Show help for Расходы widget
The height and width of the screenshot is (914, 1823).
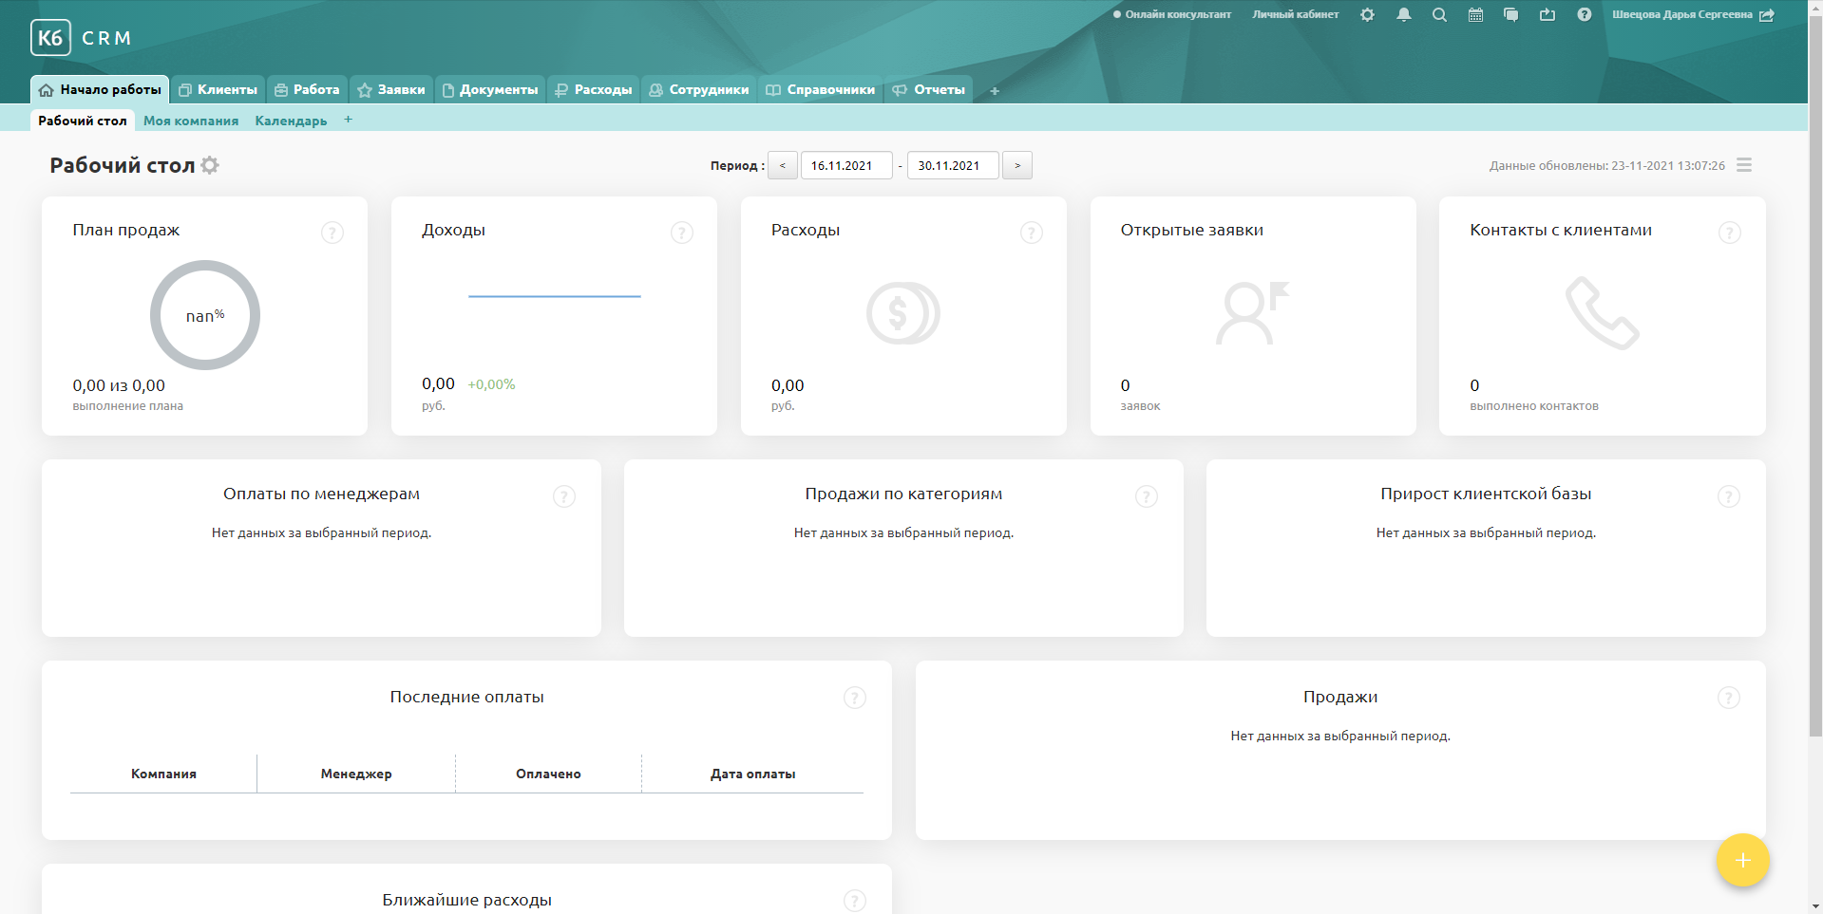(x=1031, y=233)
